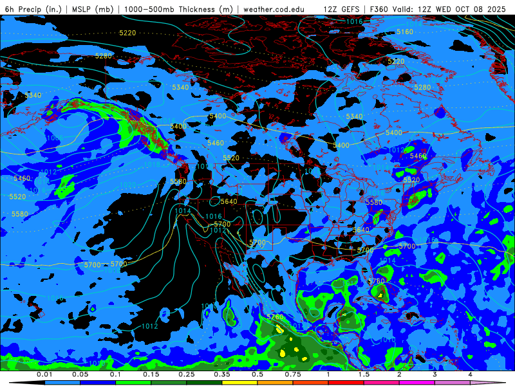
Task: Click the '12Z GEFS' model label
Action: pos(342,9)
